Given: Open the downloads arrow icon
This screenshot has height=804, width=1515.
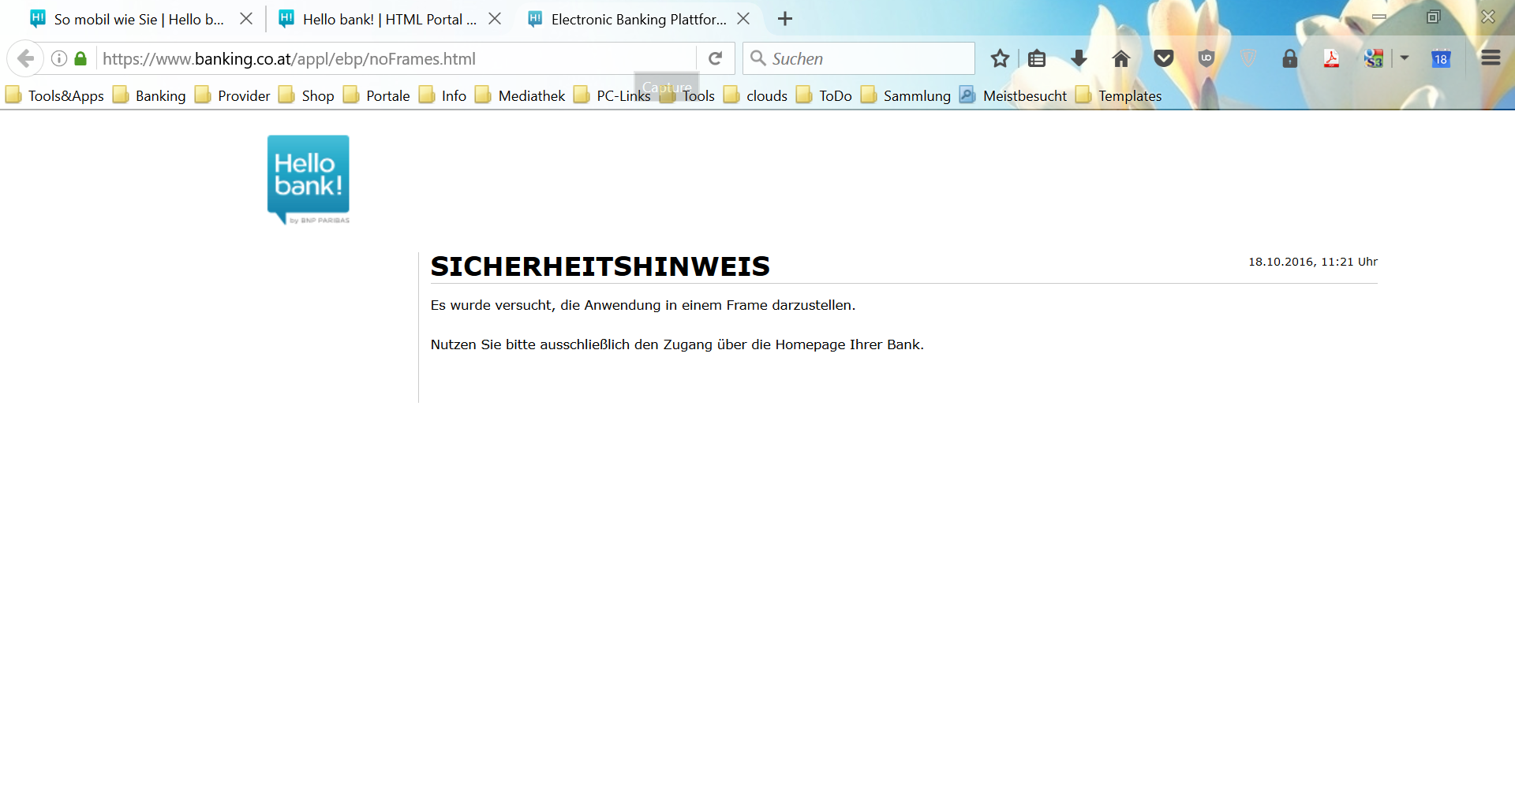Looking at the screenshot, I should point(1079,58).
